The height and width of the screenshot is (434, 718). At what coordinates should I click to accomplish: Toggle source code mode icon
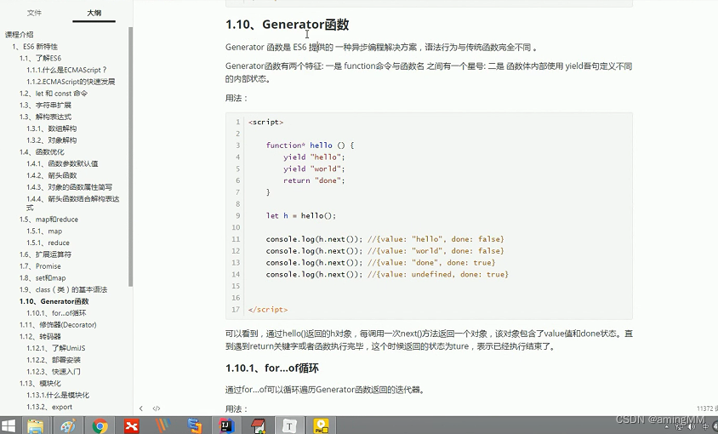(x=157, y=408)
